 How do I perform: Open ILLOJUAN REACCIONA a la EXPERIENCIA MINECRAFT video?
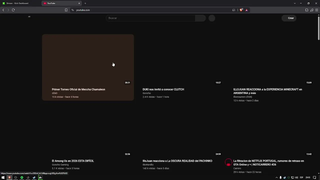coord(268,91)
